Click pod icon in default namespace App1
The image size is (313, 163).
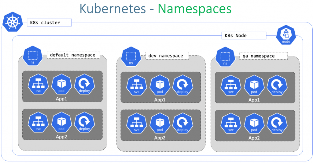coord(61,84)
